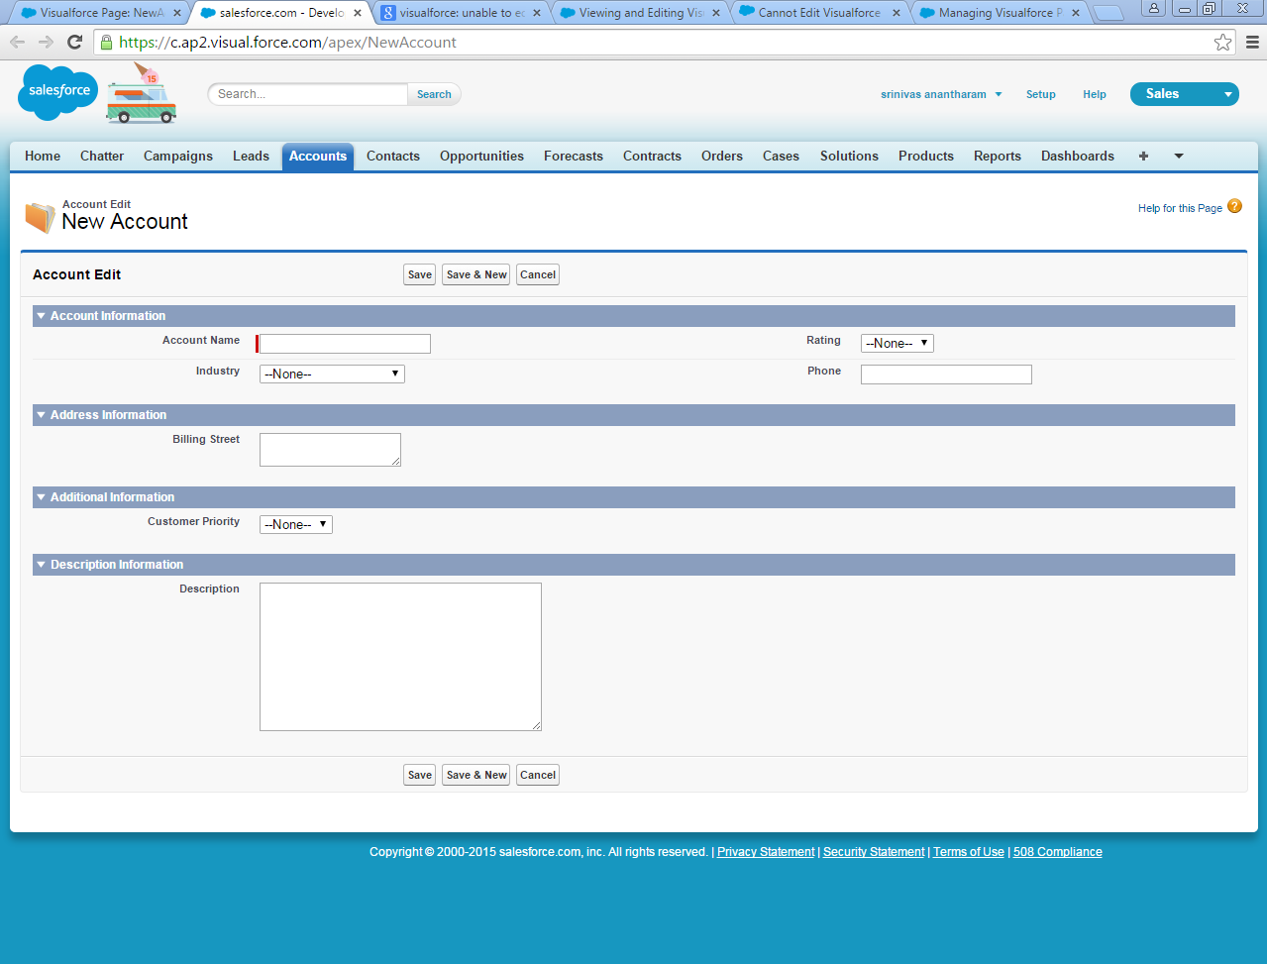Open the Opportunities tab
The image size is (1267, 964).
[481, 157]
